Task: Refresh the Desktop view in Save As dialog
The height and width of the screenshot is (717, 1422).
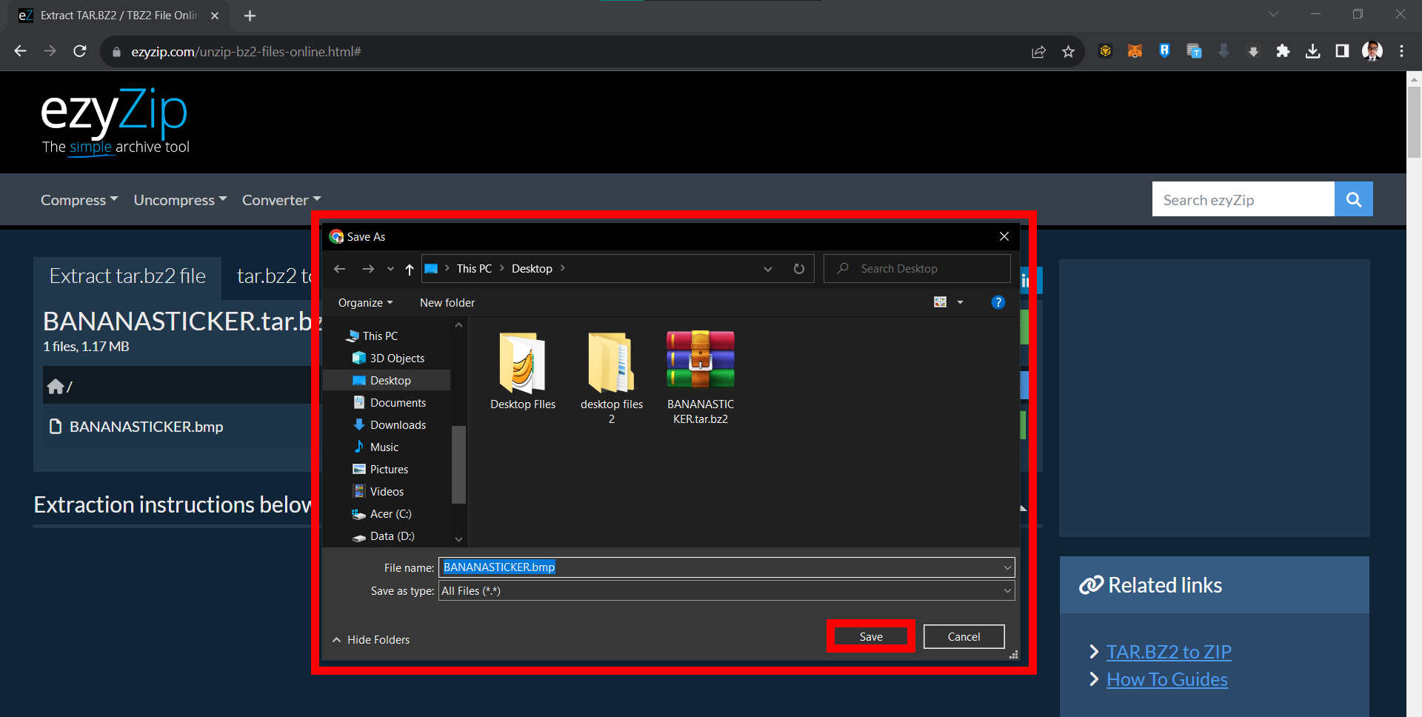Action: point(799,268)
